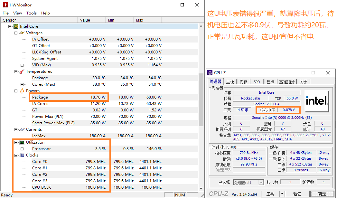The image size is (337, 199).
Task: Click the HWMonitor vertical scrollbar thumb
Action: [x=201, y=100]
